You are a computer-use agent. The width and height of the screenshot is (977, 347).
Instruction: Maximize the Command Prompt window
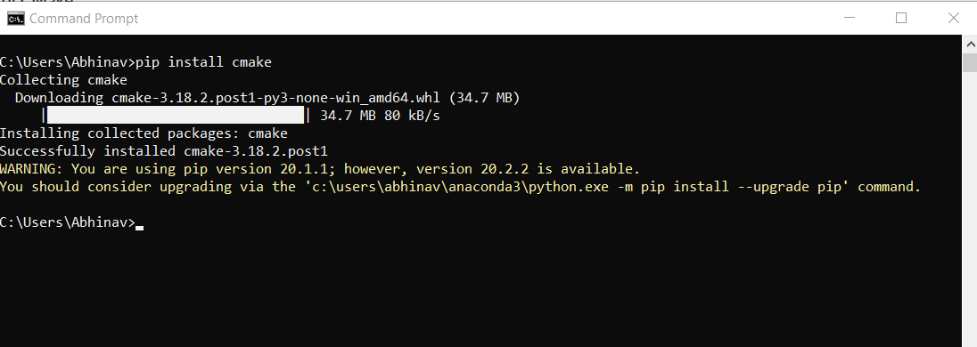(x=901, y=18)
